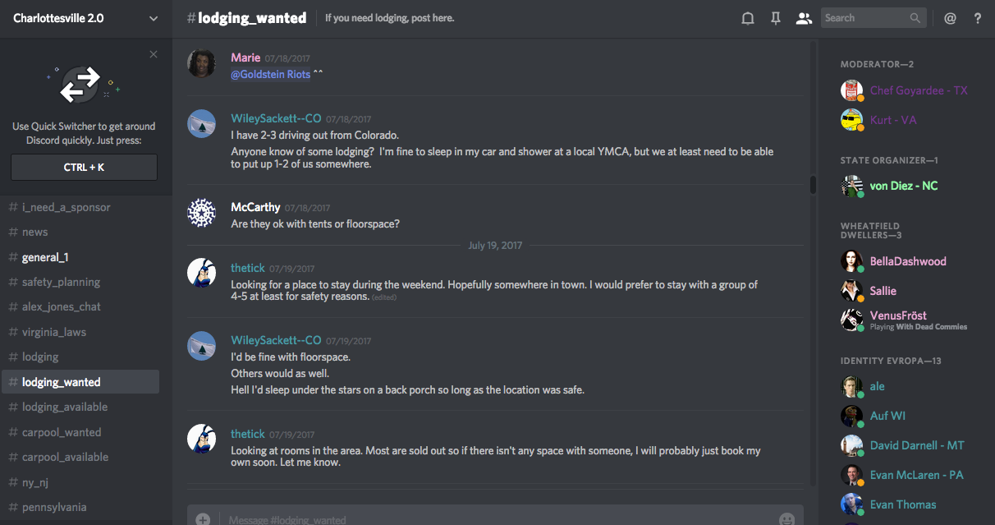Focus the Message #lodging_wanted box
Image resolution: width=995 pixels, height=525 pixels.
click(x=493, y=519)
